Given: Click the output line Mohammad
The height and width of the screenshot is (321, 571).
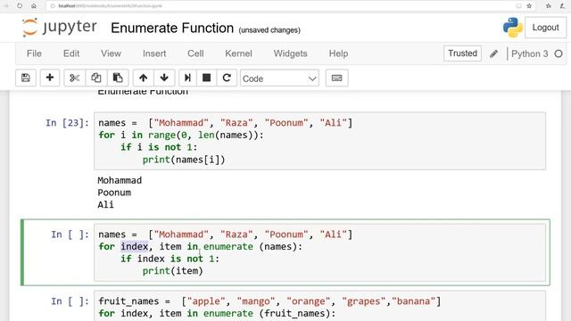Looking at the screenshot, I should [x=120, y=180].
